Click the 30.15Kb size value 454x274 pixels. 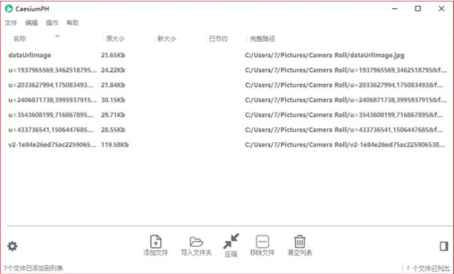pyautogui.click(x=113, y=100)
